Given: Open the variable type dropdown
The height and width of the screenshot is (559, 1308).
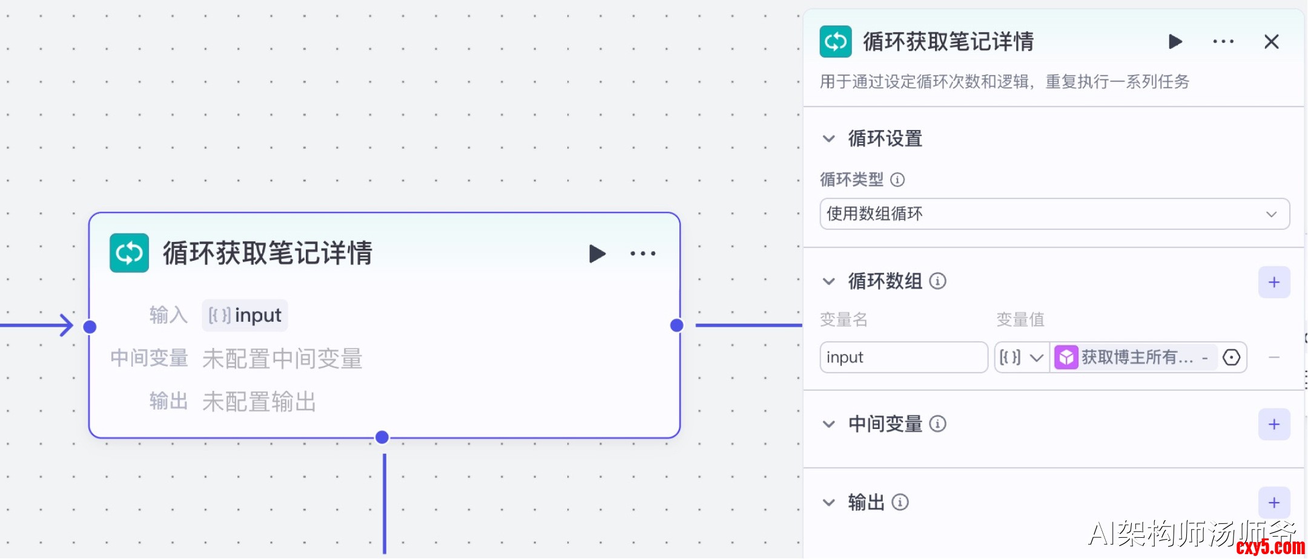Looking at the screenshot, I should 1022,358.
